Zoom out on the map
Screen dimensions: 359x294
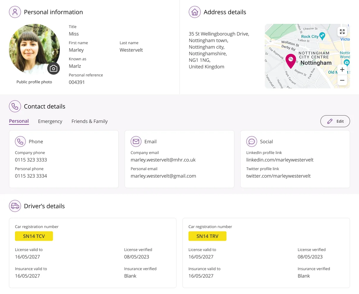pyautogui.click(x=342, y=80)
